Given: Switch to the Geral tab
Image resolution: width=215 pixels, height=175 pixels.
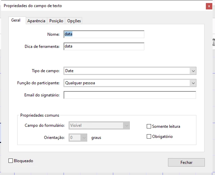Looking at the screenshot, I should pos(17,20).
